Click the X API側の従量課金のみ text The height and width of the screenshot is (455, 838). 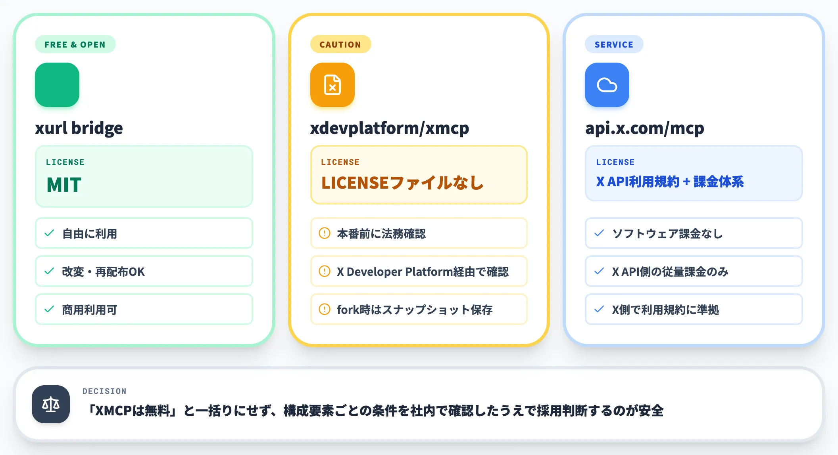670,271
